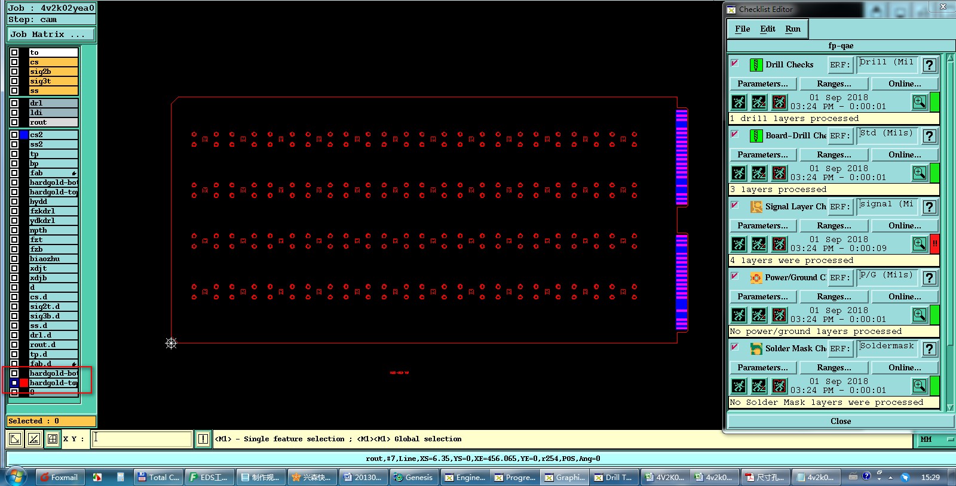956x486 pixels.
Task: View Solder Mask Checks results magnifier
Action: pyautogui.click(x=920, y=386)
